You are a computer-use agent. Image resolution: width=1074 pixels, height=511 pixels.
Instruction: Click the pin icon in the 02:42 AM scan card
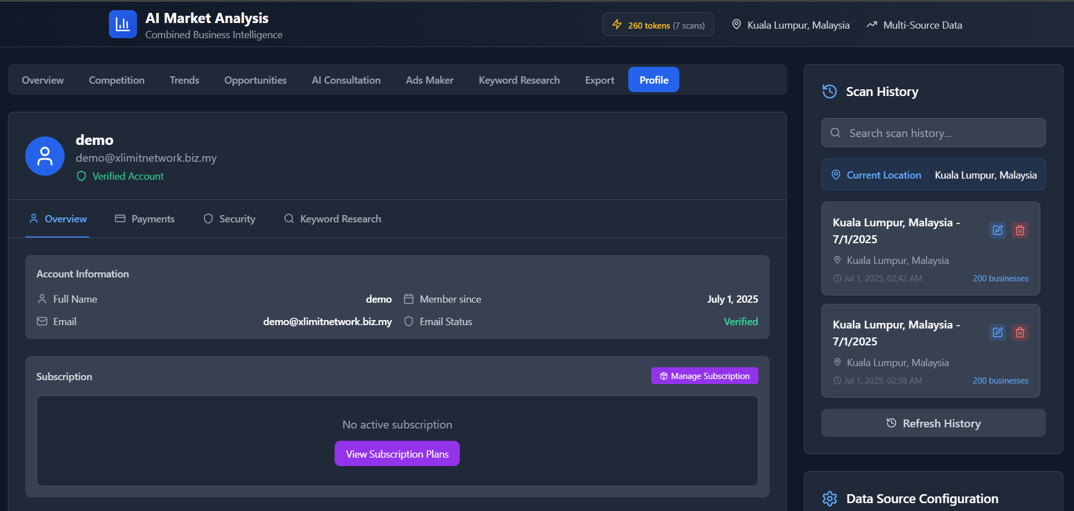tap(837, 261)
